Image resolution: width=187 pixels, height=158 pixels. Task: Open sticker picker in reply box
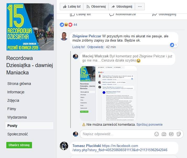(x=179, y=134)
